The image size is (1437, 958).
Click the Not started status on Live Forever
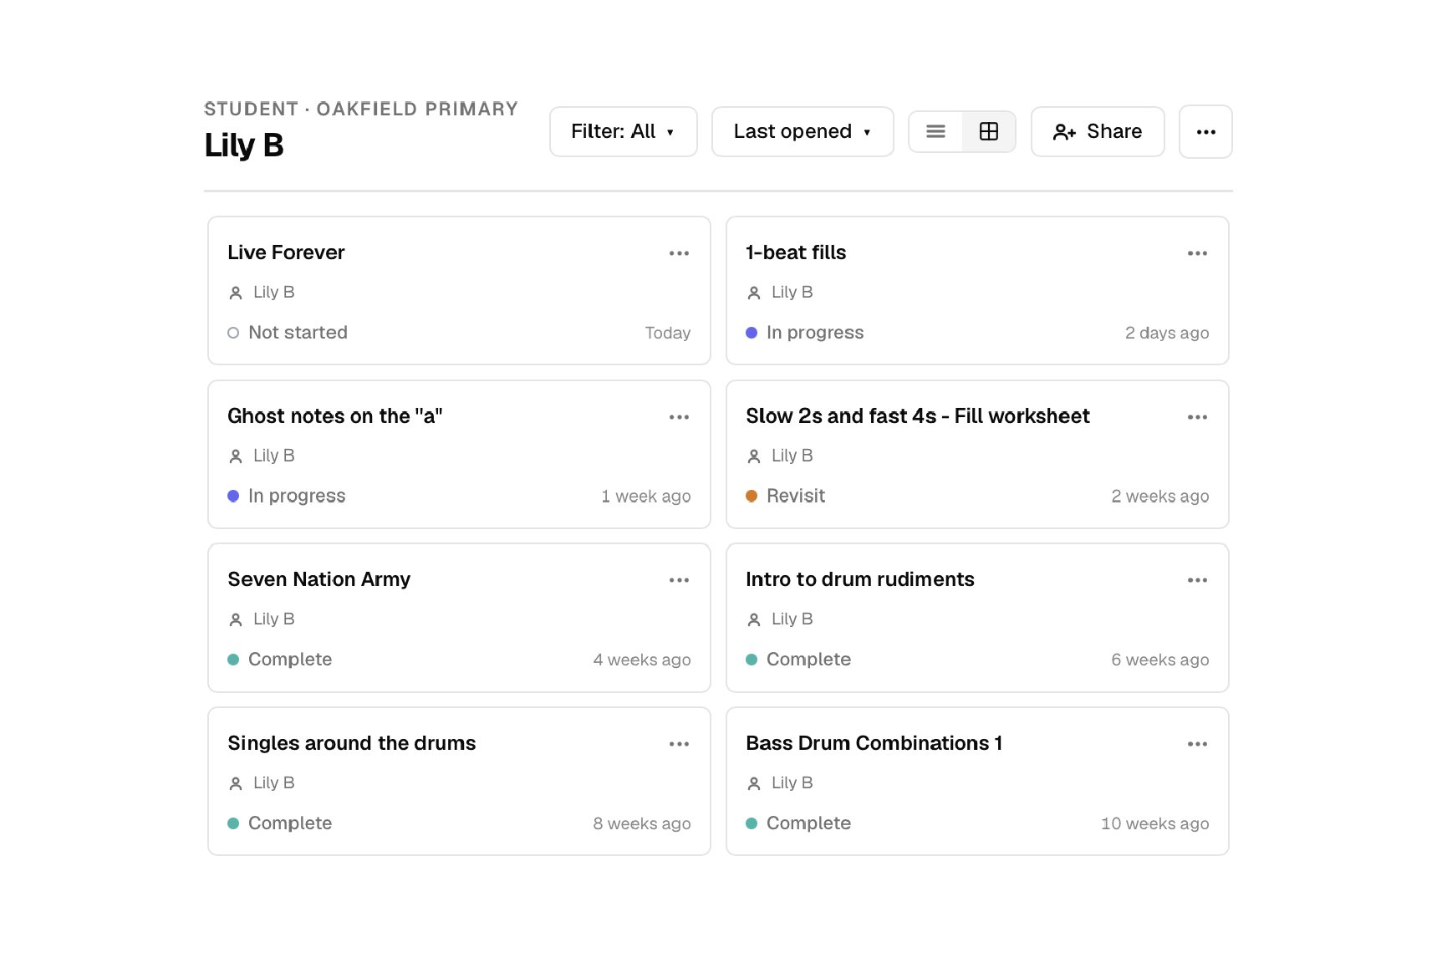click(288, 333)
